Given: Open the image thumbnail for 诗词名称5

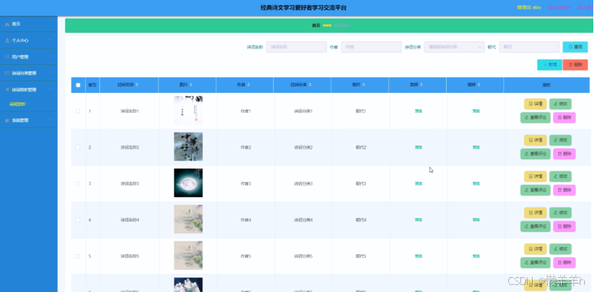Looking at the screenshot, I should pos(188,256).
